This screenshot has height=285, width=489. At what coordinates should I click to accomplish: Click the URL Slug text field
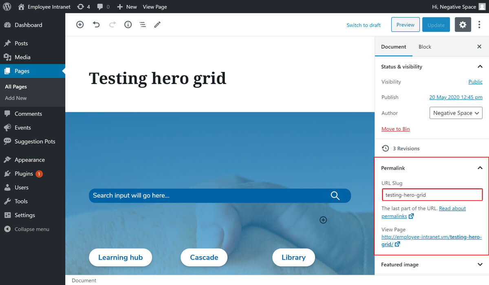coord(432,195)
